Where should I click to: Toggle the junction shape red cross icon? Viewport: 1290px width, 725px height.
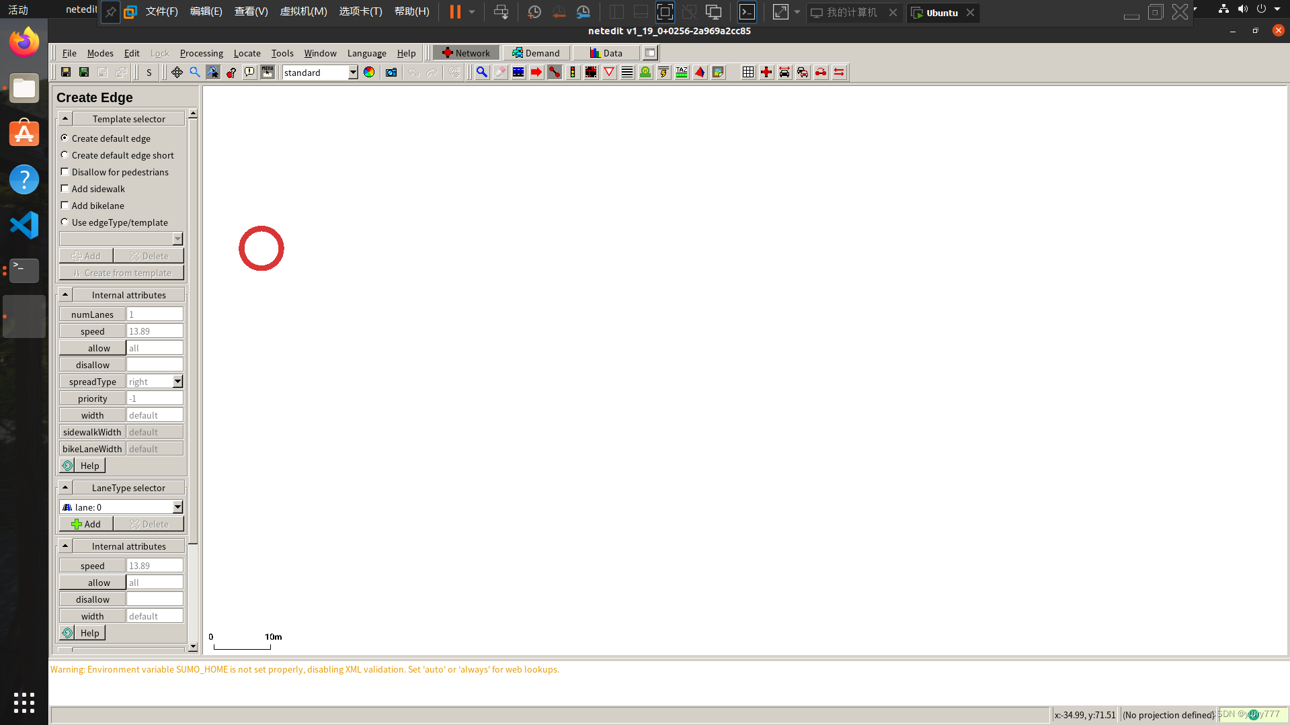coord(766,72)
